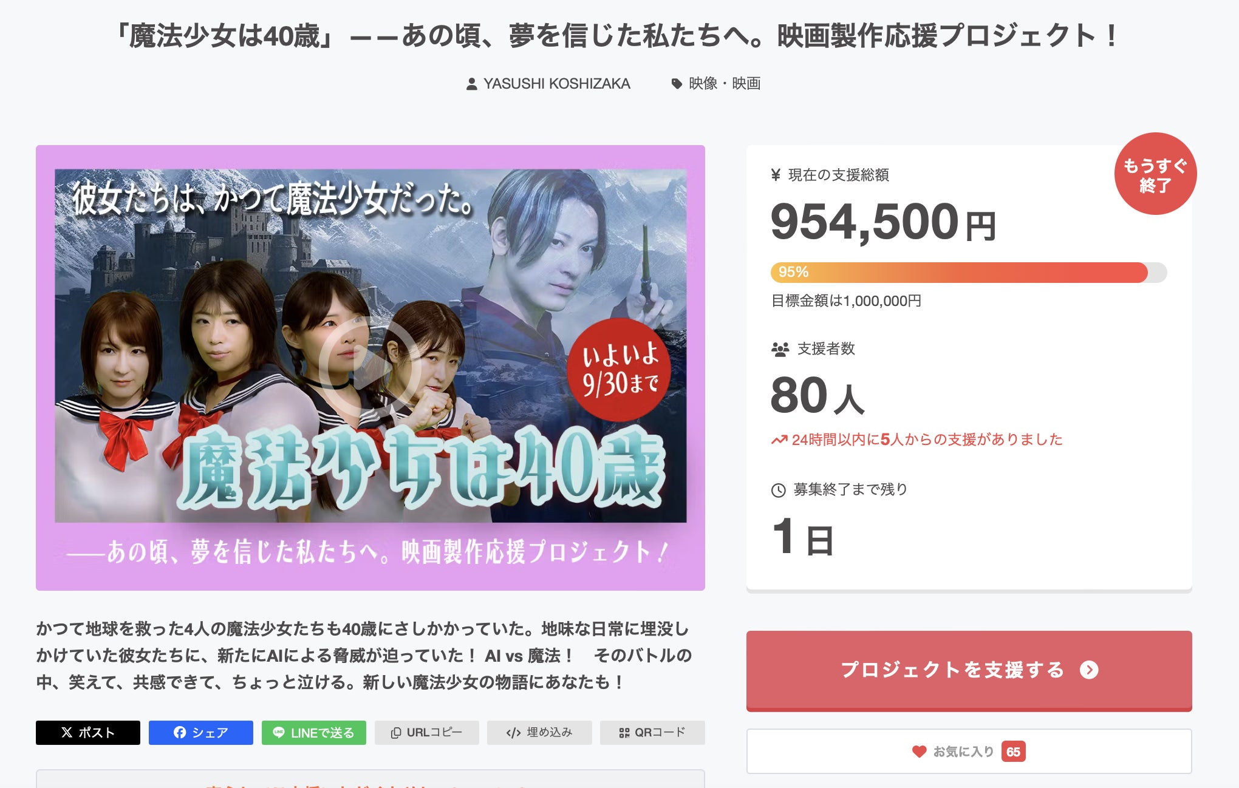Click the tag icon beside 映像・映画
Viewport: 1239px width, 788px height.
[677, 84]
